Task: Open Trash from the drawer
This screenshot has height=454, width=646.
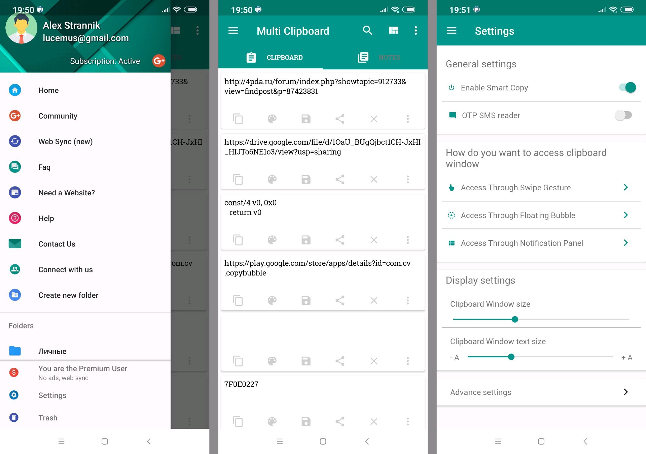Action: [85, 418]
